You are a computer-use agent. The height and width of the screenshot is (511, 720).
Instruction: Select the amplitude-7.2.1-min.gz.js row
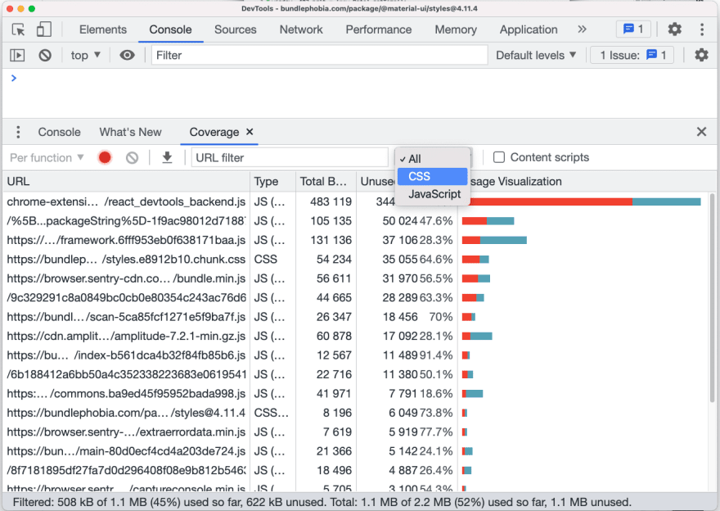click(x=356, y=336)
